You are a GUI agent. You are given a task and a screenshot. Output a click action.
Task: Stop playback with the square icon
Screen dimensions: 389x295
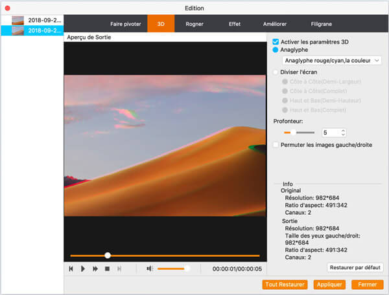coord(107,268)
